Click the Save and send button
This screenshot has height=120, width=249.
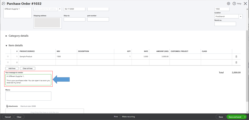click(x=235, y=117)
